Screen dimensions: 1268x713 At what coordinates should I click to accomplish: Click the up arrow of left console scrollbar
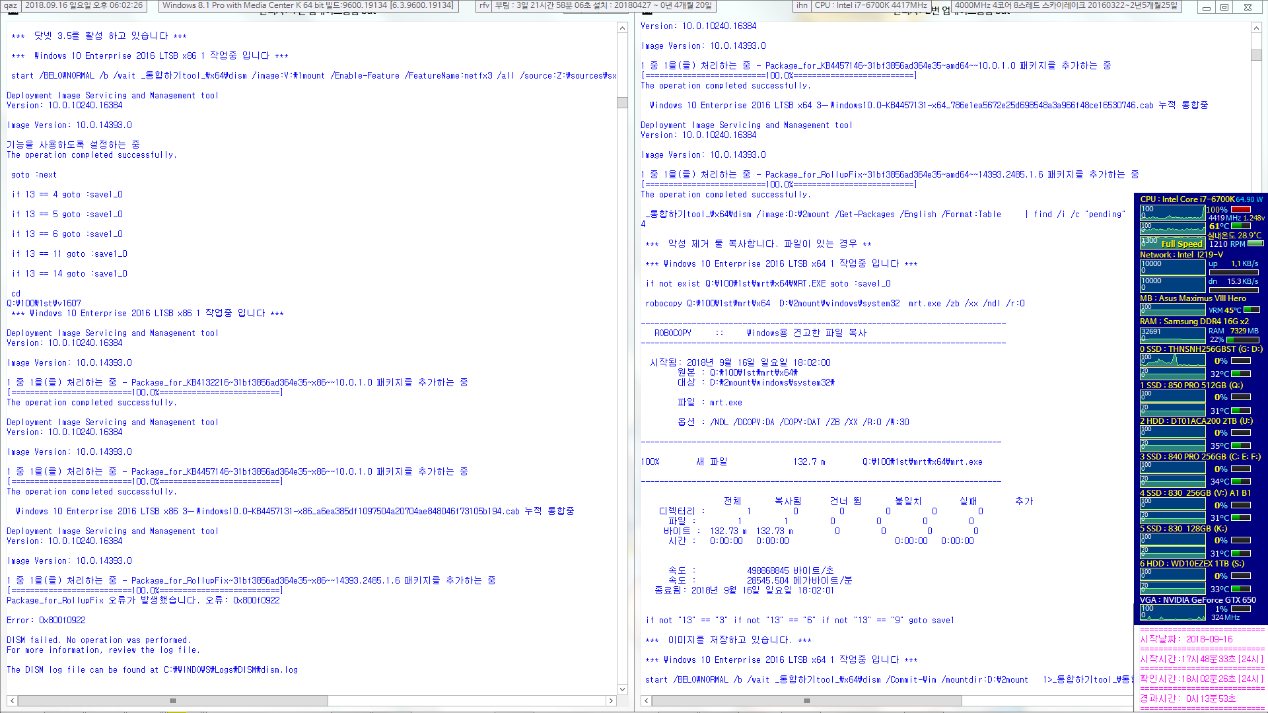(x=622, y=28)
